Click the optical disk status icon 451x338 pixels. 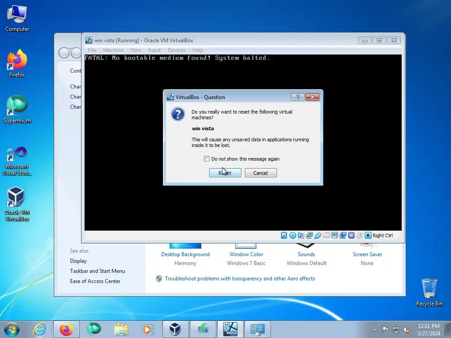coord(292,235)
